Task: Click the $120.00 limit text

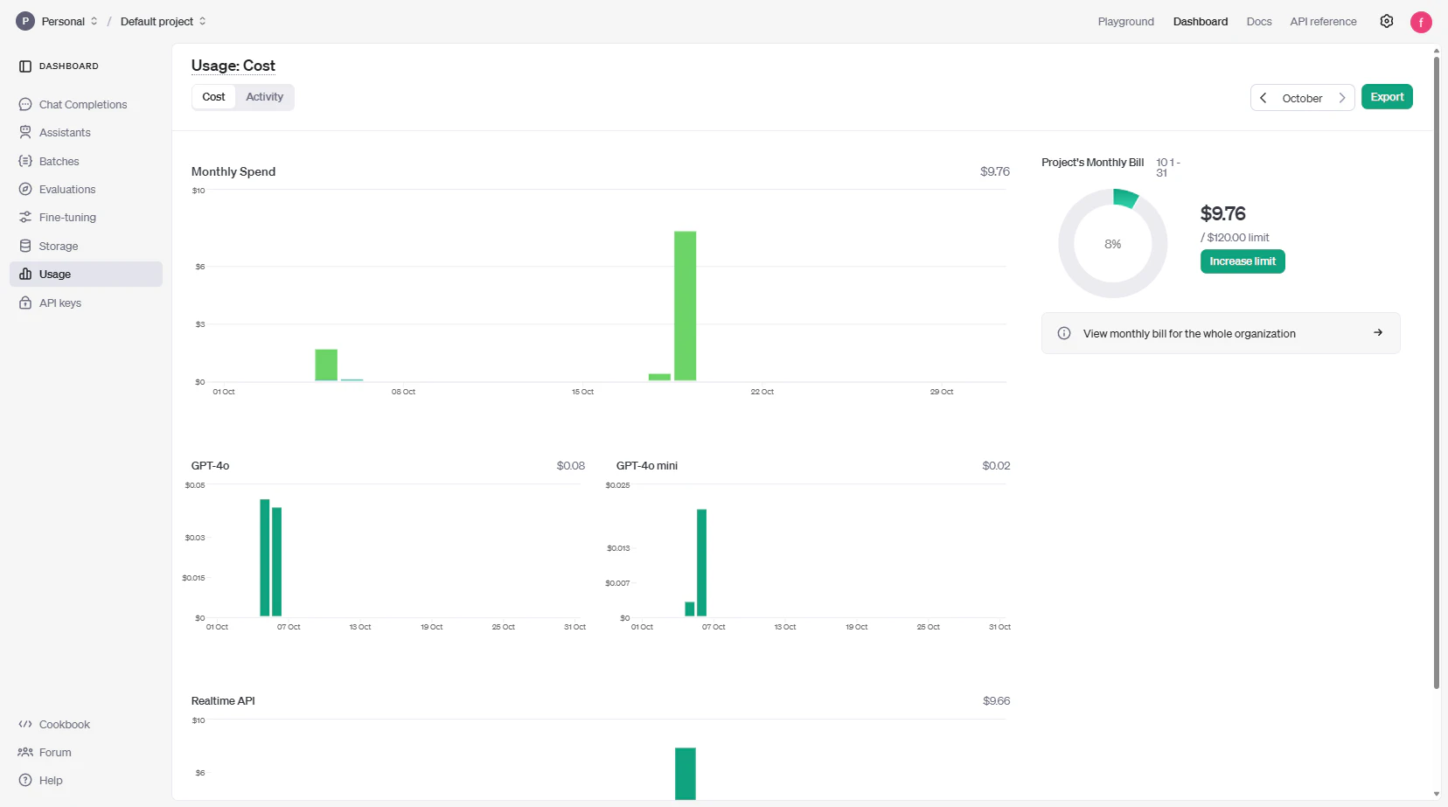Action: click(x=1235, y=238)
